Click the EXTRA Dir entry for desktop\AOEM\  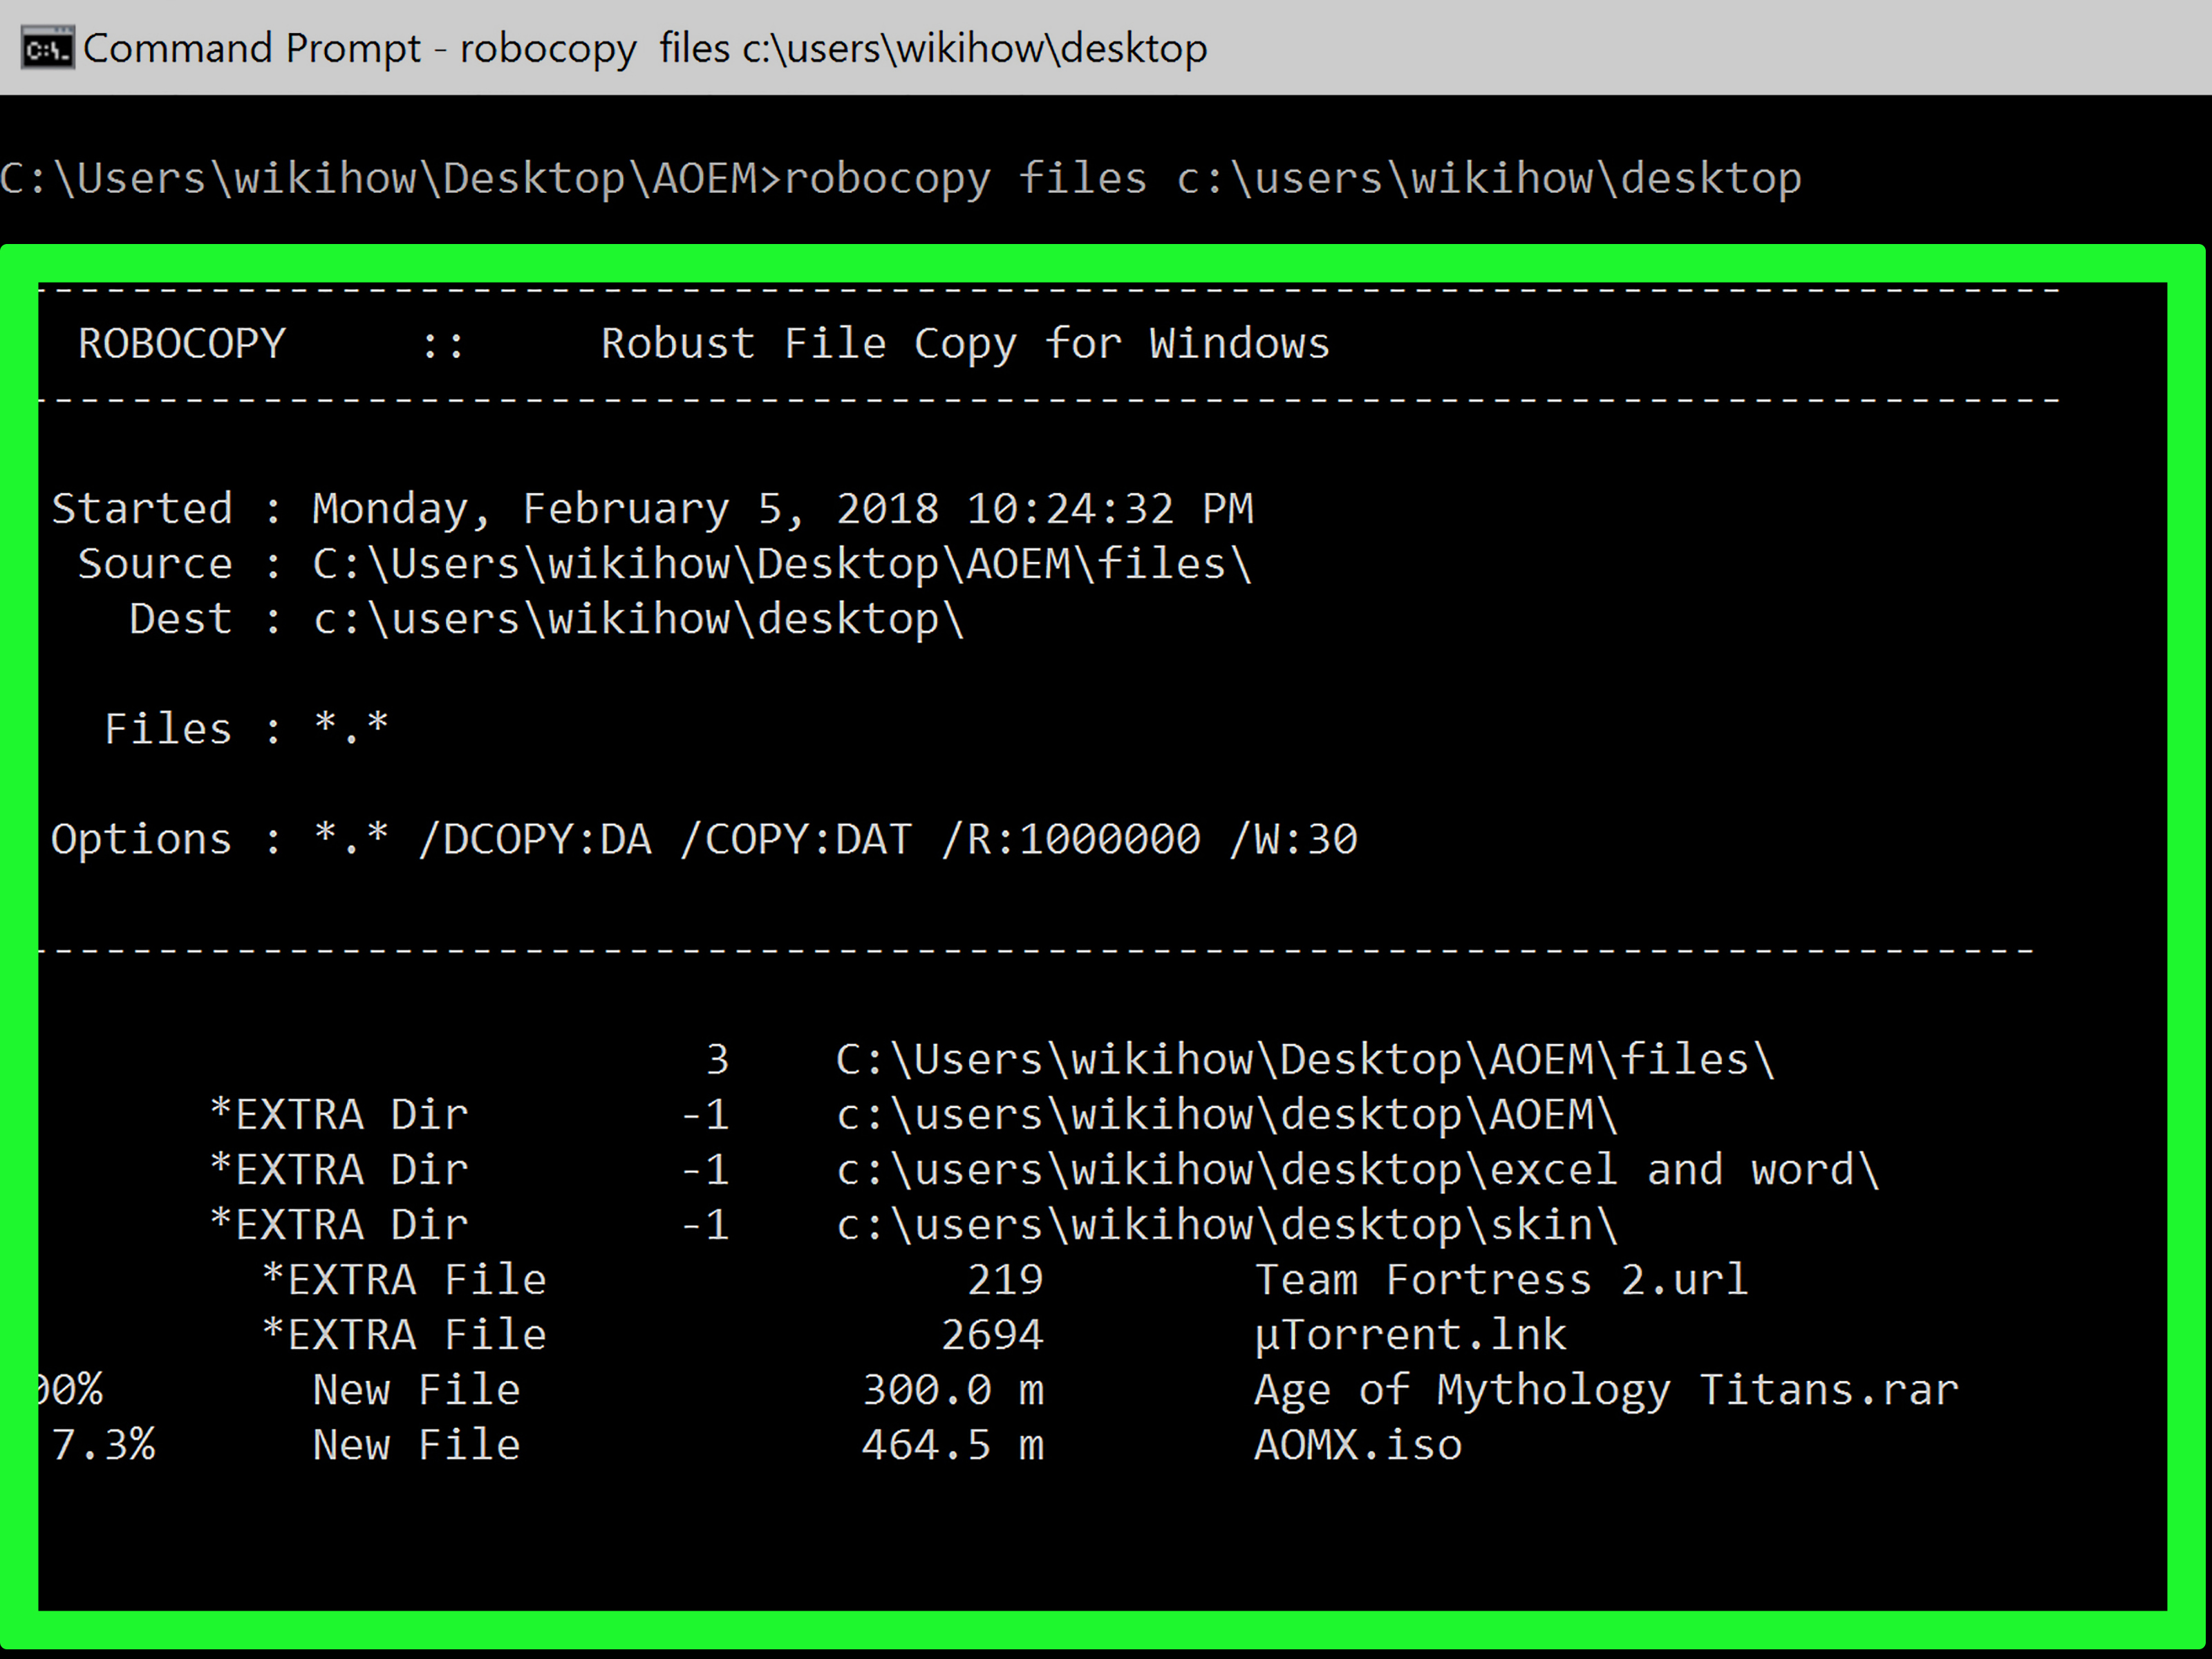913,1115
